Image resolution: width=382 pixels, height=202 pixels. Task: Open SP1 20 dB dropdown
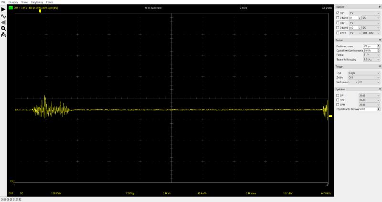point(369,96)
